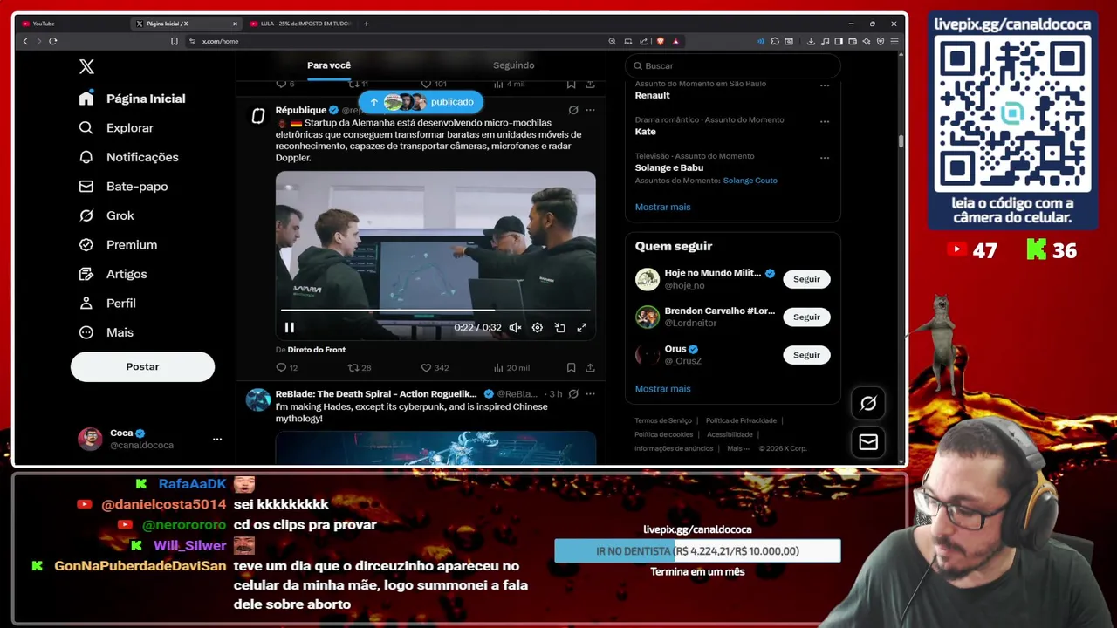Open floating messages drawer button

(868, 442)
